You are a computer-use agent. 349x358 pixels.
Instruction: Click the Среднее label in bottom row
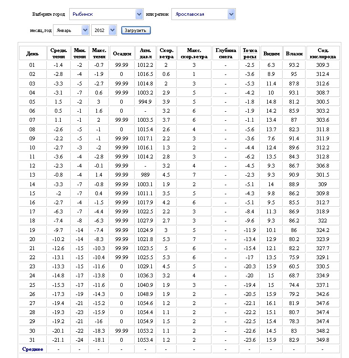32,349
